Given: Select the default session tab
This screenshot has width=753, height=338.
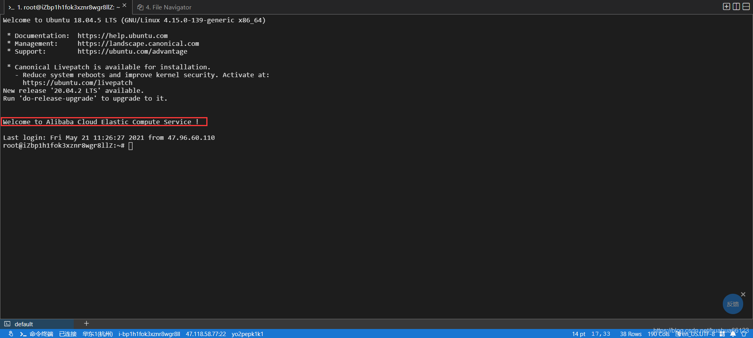Looking at the screenshot, I should pyautogui.click(x=37, y=324).
